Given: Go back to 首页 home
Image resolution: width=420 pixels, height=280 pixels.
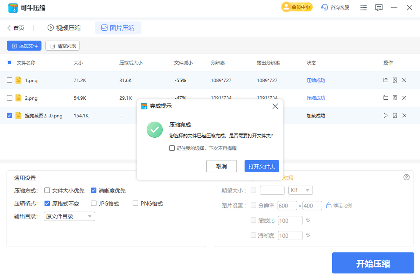Looking at the screenshot, I should (x=16, y=28).
